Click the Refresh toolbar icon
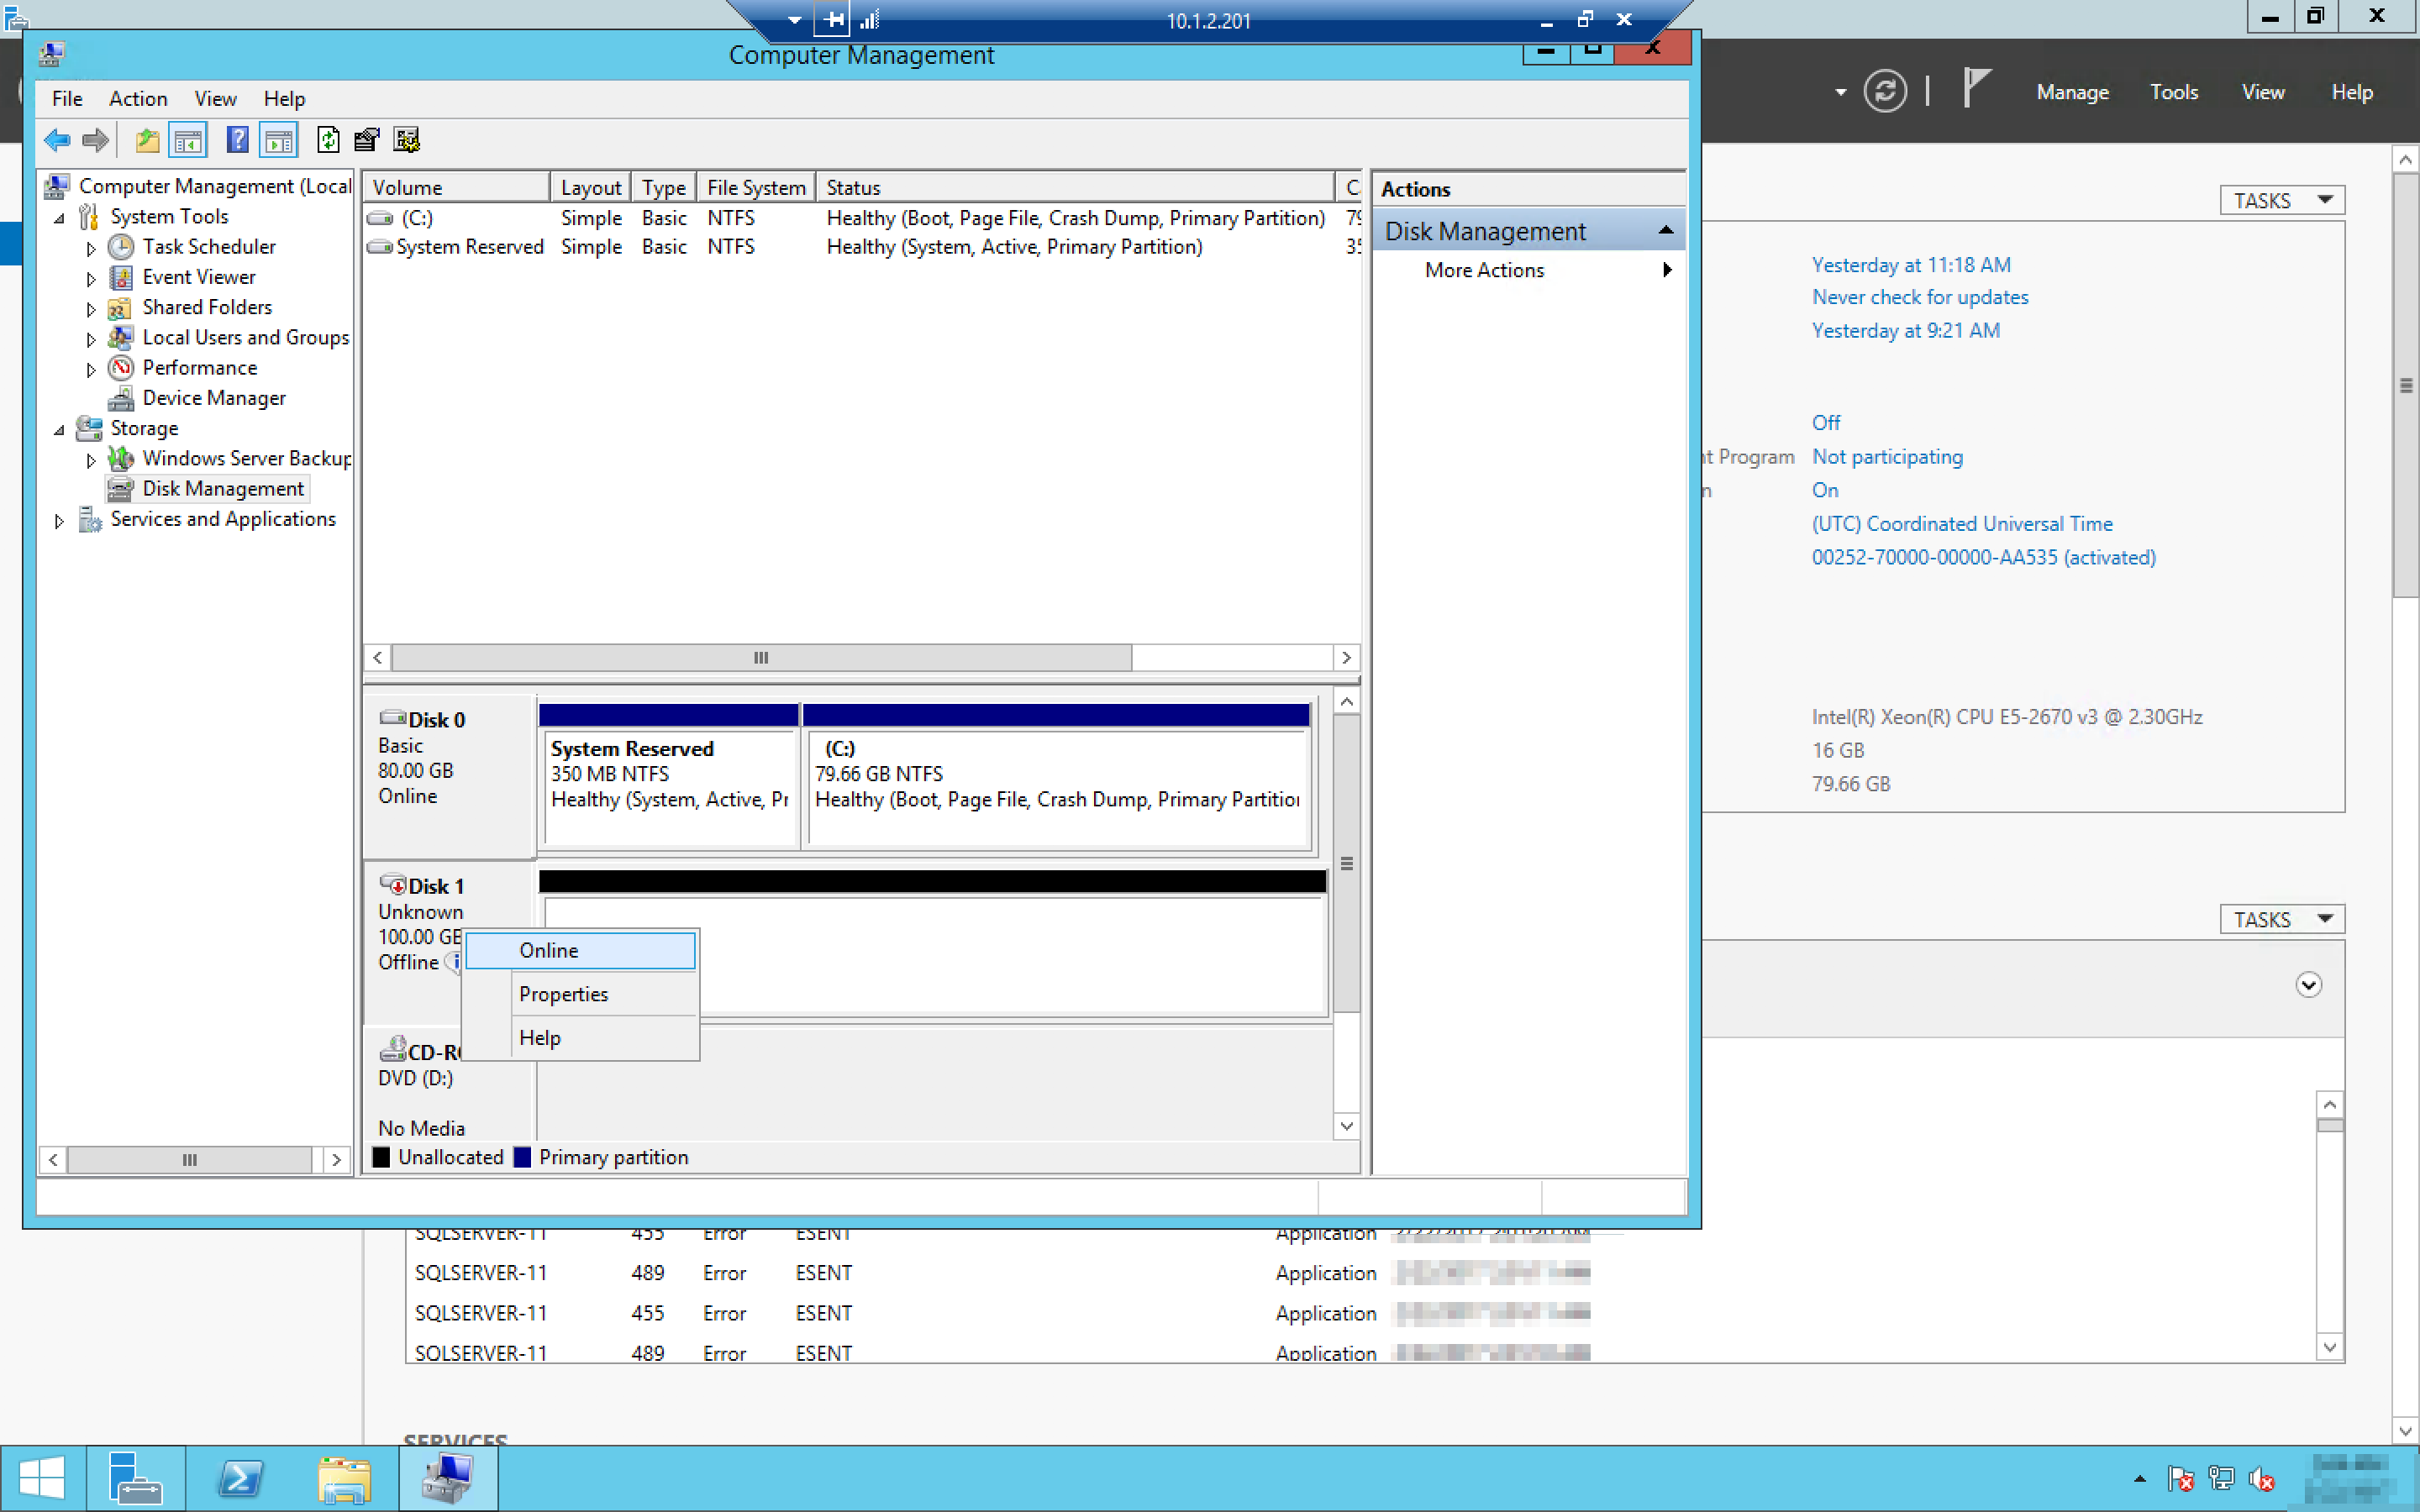The width and height of the screenshot is (2420, 1512). (328, 140)
